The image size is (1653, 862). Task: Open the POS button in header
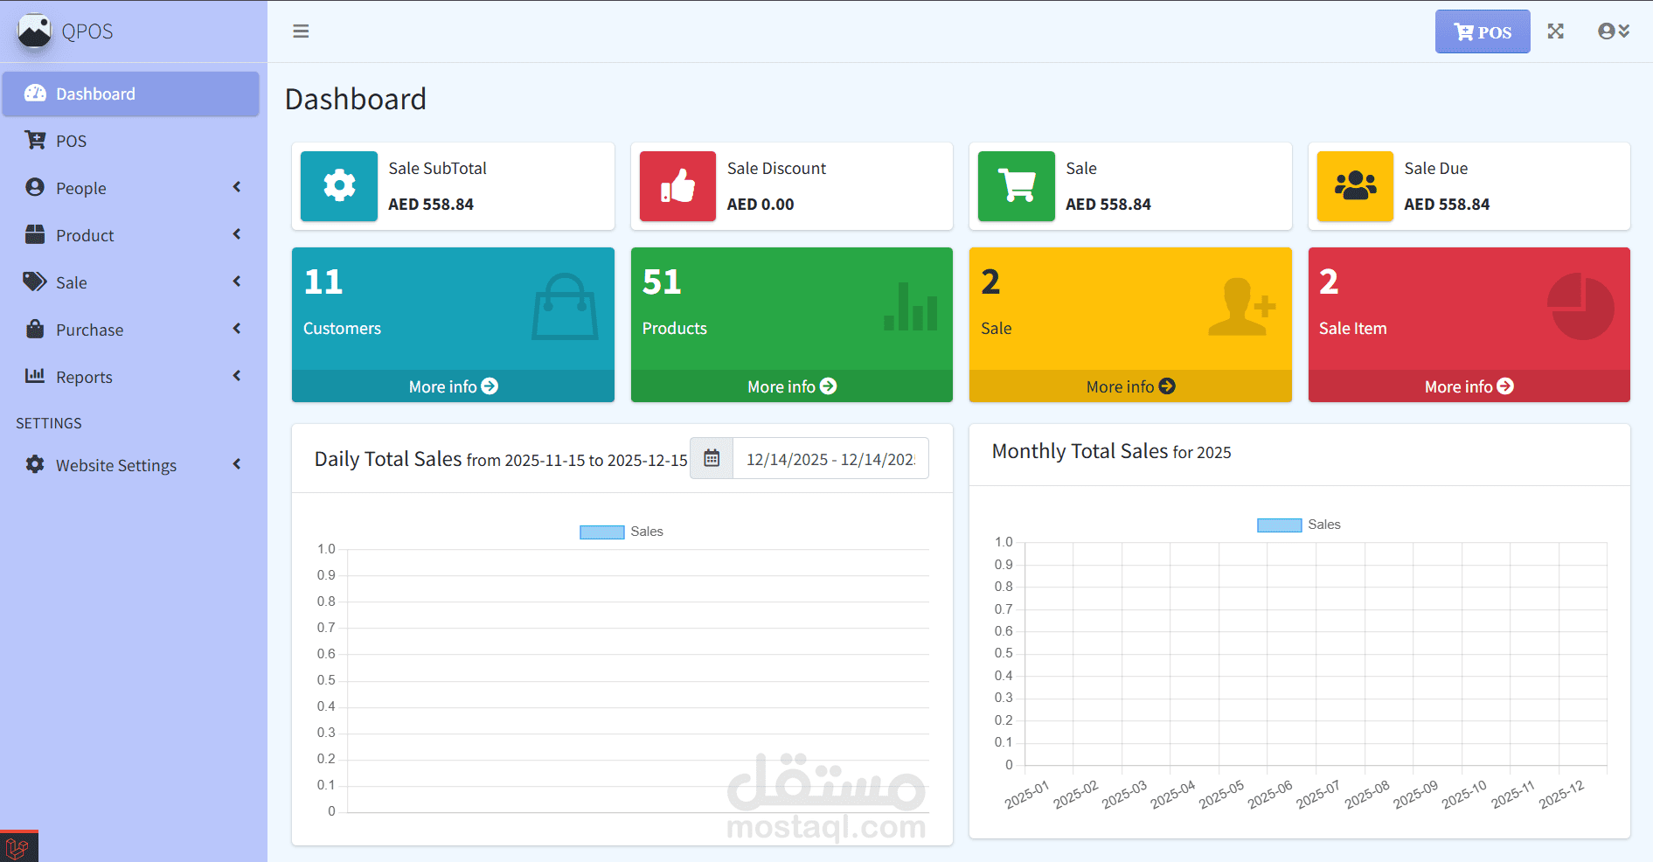click(1483, 31)
